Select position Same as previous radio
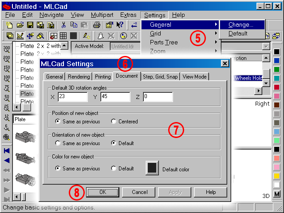This screenshot has width=284, height=213. 58,121
